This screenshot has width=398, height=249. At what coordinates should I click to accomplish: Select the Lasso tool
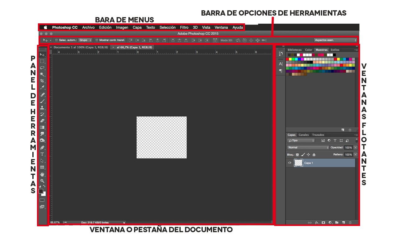42,68
